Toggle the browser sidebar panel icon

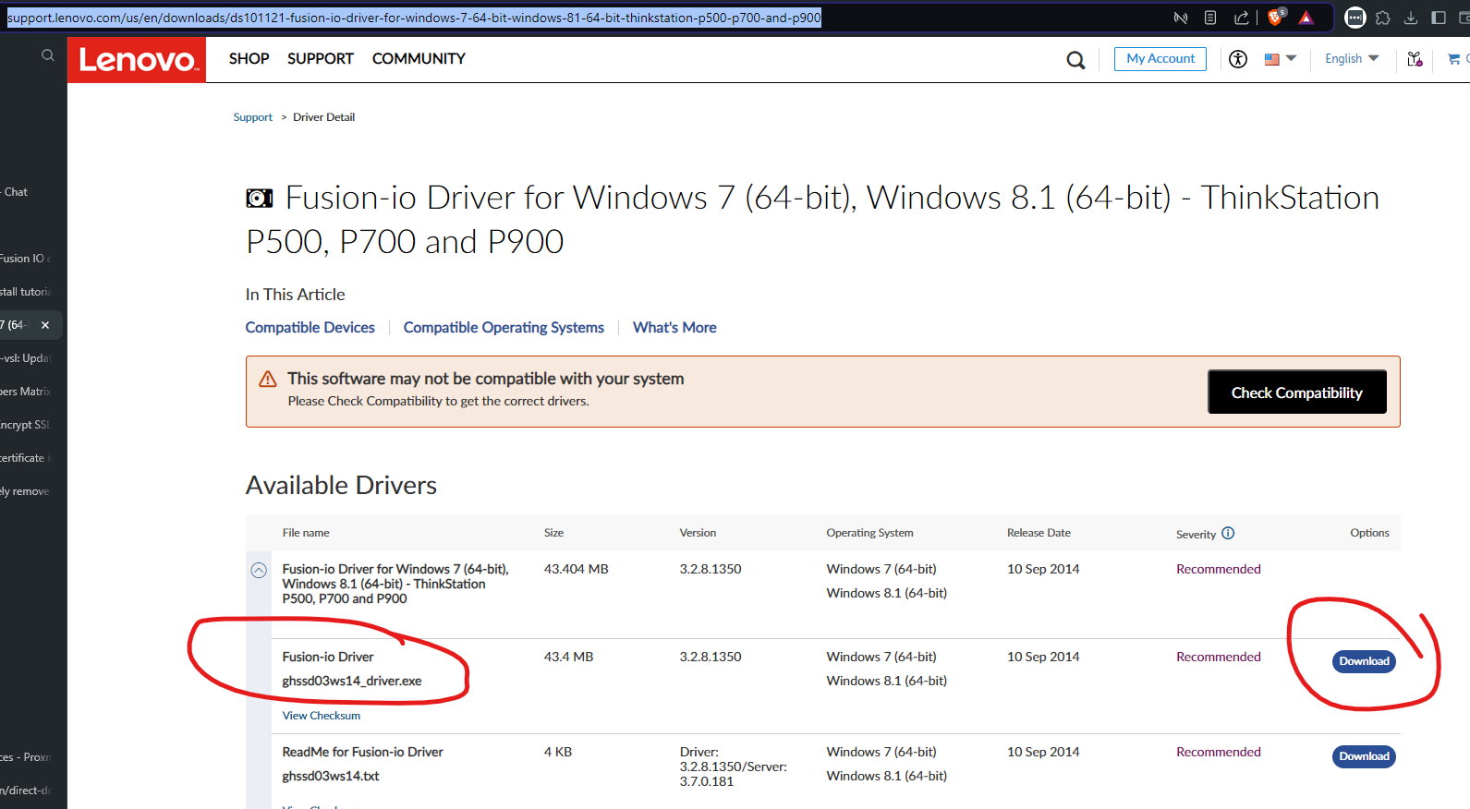click(x=1439, y=18)
